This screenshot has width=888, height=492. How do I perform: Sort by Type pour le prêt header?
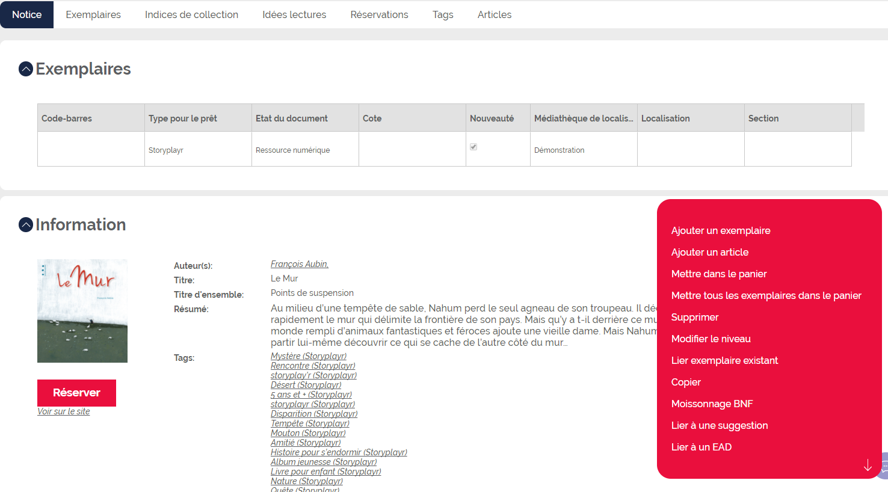(x=198, y=118)
